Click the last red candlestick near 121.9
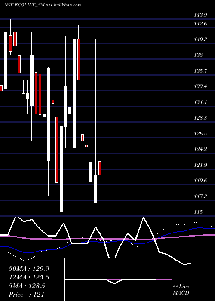Viewport: 215px width, 301px height. pyautogui.click(x=100, y=169)
